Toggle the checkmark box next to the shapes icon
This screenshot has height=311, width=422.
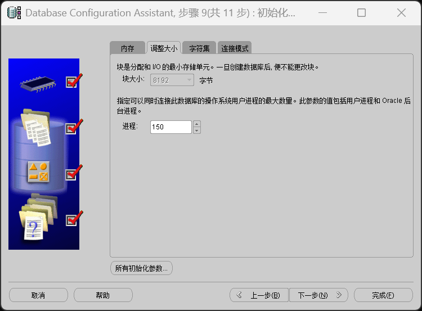(x=71, y=175)
